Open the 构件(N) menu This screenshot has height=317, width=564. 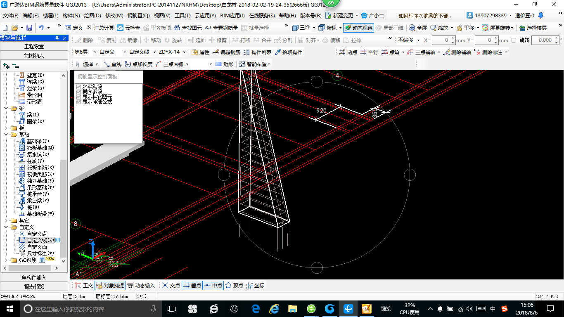[x=71, y=16]
